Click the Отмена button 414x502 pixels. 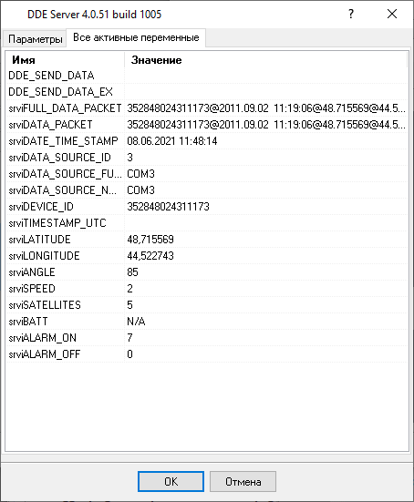point(243,481)
